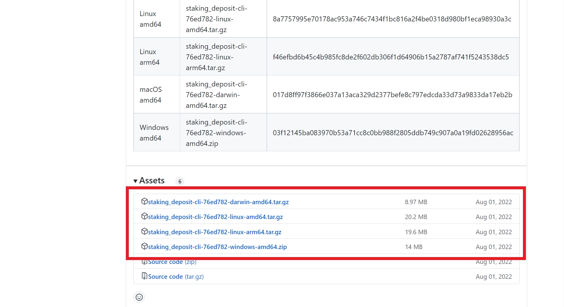Image resolution: width=564 pixels, height=307 pixels.
Task: Click the macOS amd64 checksum hash
Action: (x=392, y=95)
